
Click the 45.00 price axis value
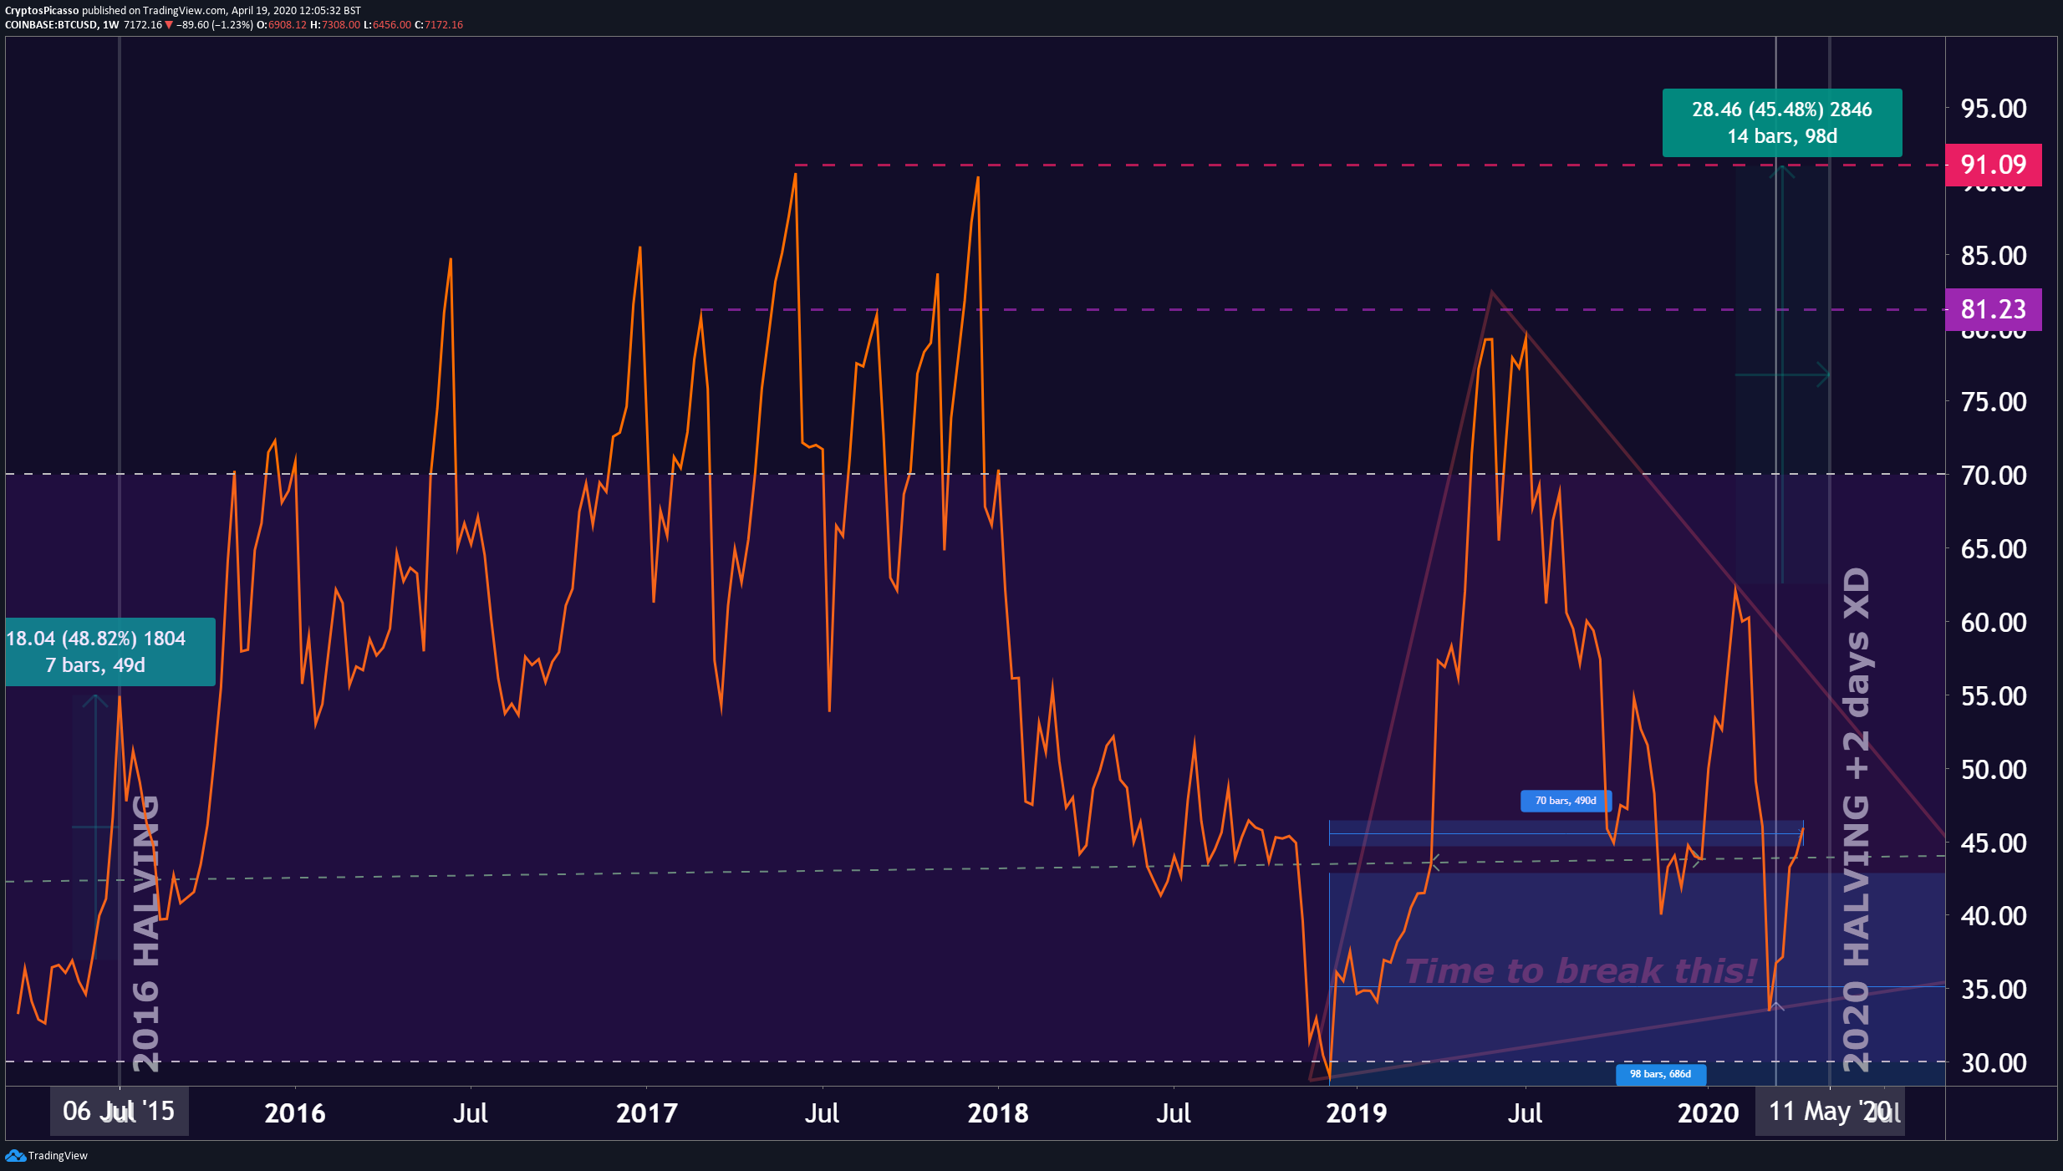point(1994,843)
